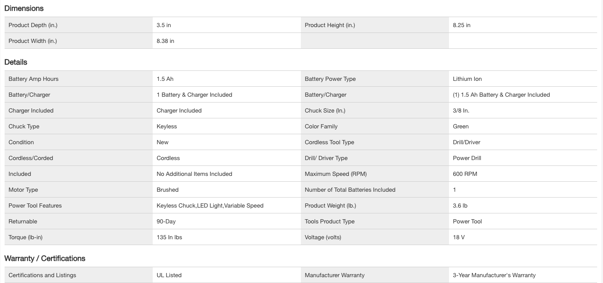Click the 8.25 in product height value
603x283 pixels.
pos(462,25)
